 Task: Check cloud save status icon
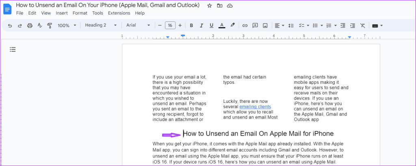point(230,6)
